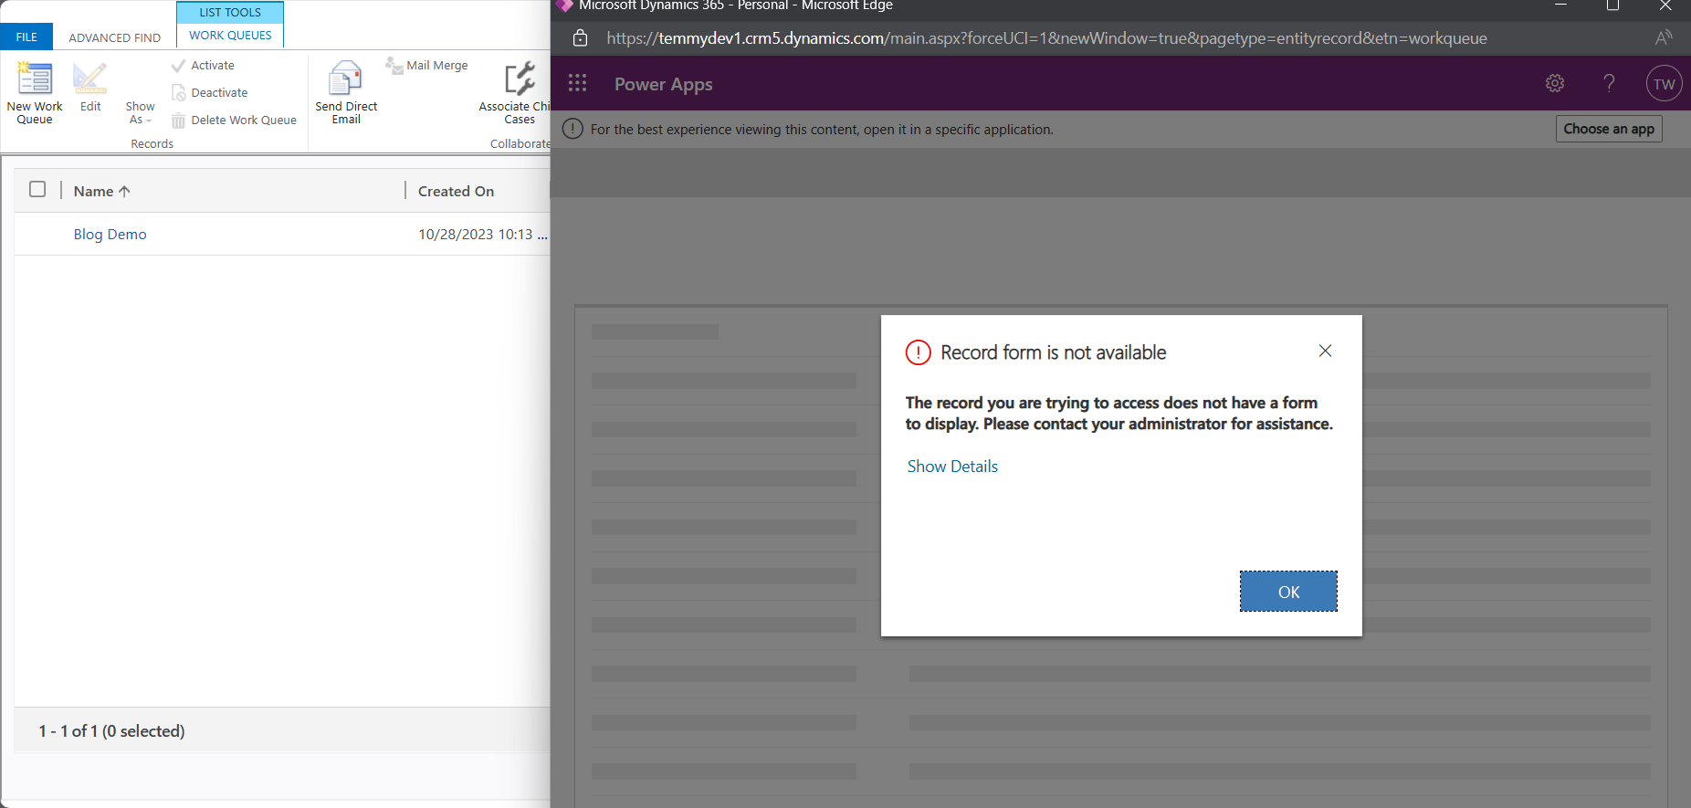1691x808 pixels.
Task: Click the Power Apps title
Action: pos(664,84)
